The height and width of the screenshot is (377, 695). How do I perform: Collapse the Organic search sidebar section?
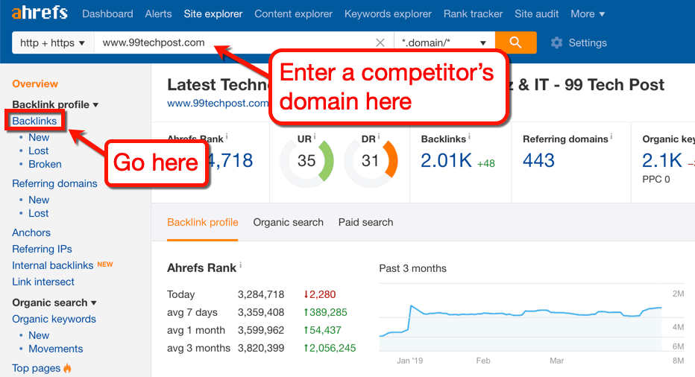pyautogui.click(x=54, y=302)
